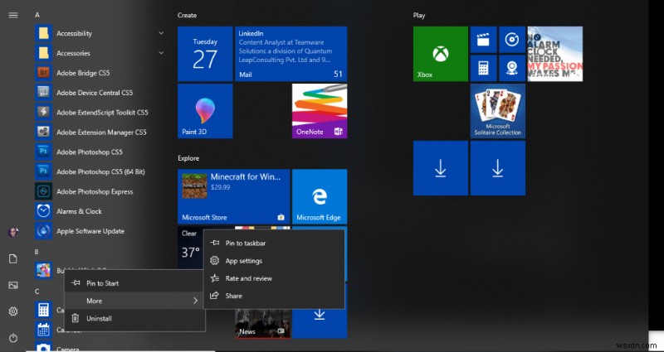This screenshot has height=352, width=664.
Task: Select Share from submenu
Action: (x=274, y=296)
